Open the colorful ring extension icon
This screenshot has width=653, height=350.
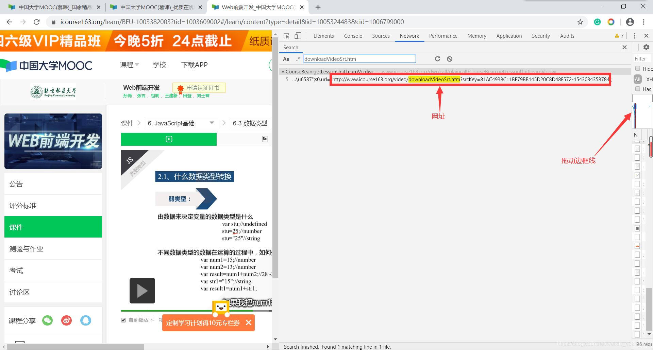611,22
